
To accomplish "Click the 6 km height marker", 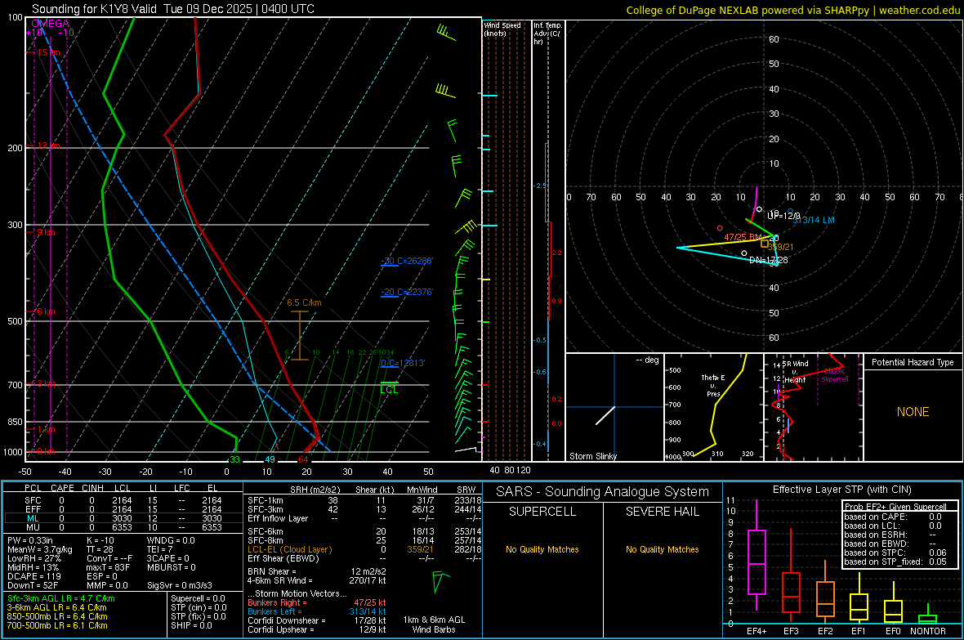I will point(46,311).
